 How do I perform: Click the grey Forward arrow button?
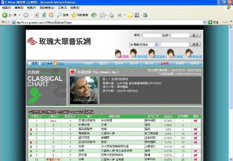tap(26, 15)
